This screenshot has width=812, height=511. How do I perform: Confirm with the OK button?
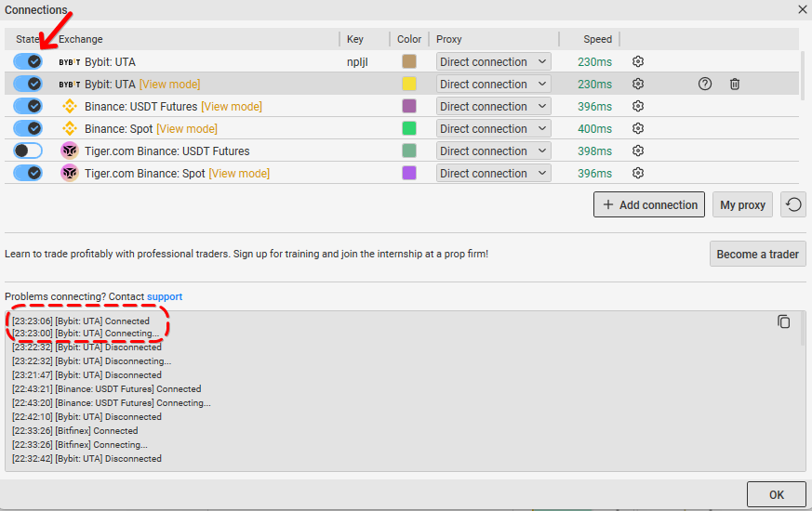[x=777, y=494]
